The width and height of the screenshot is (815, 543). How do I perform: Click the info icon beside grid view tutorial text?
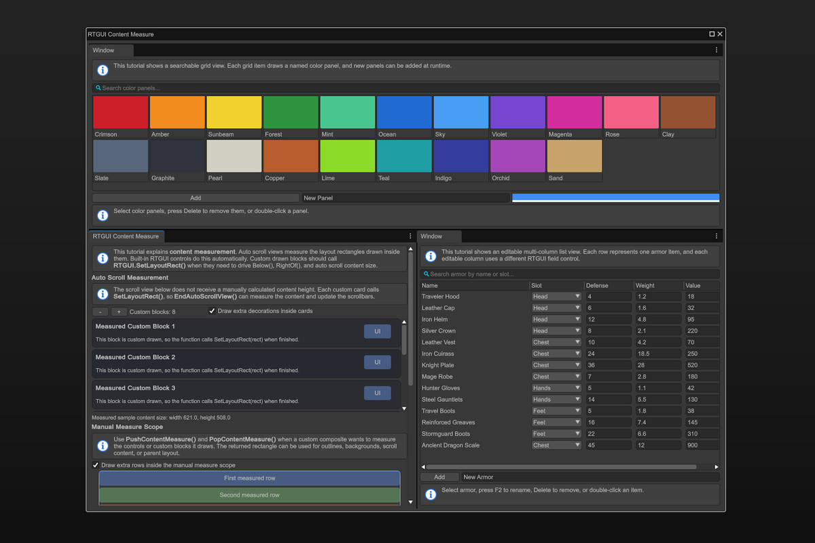point(103,70)
